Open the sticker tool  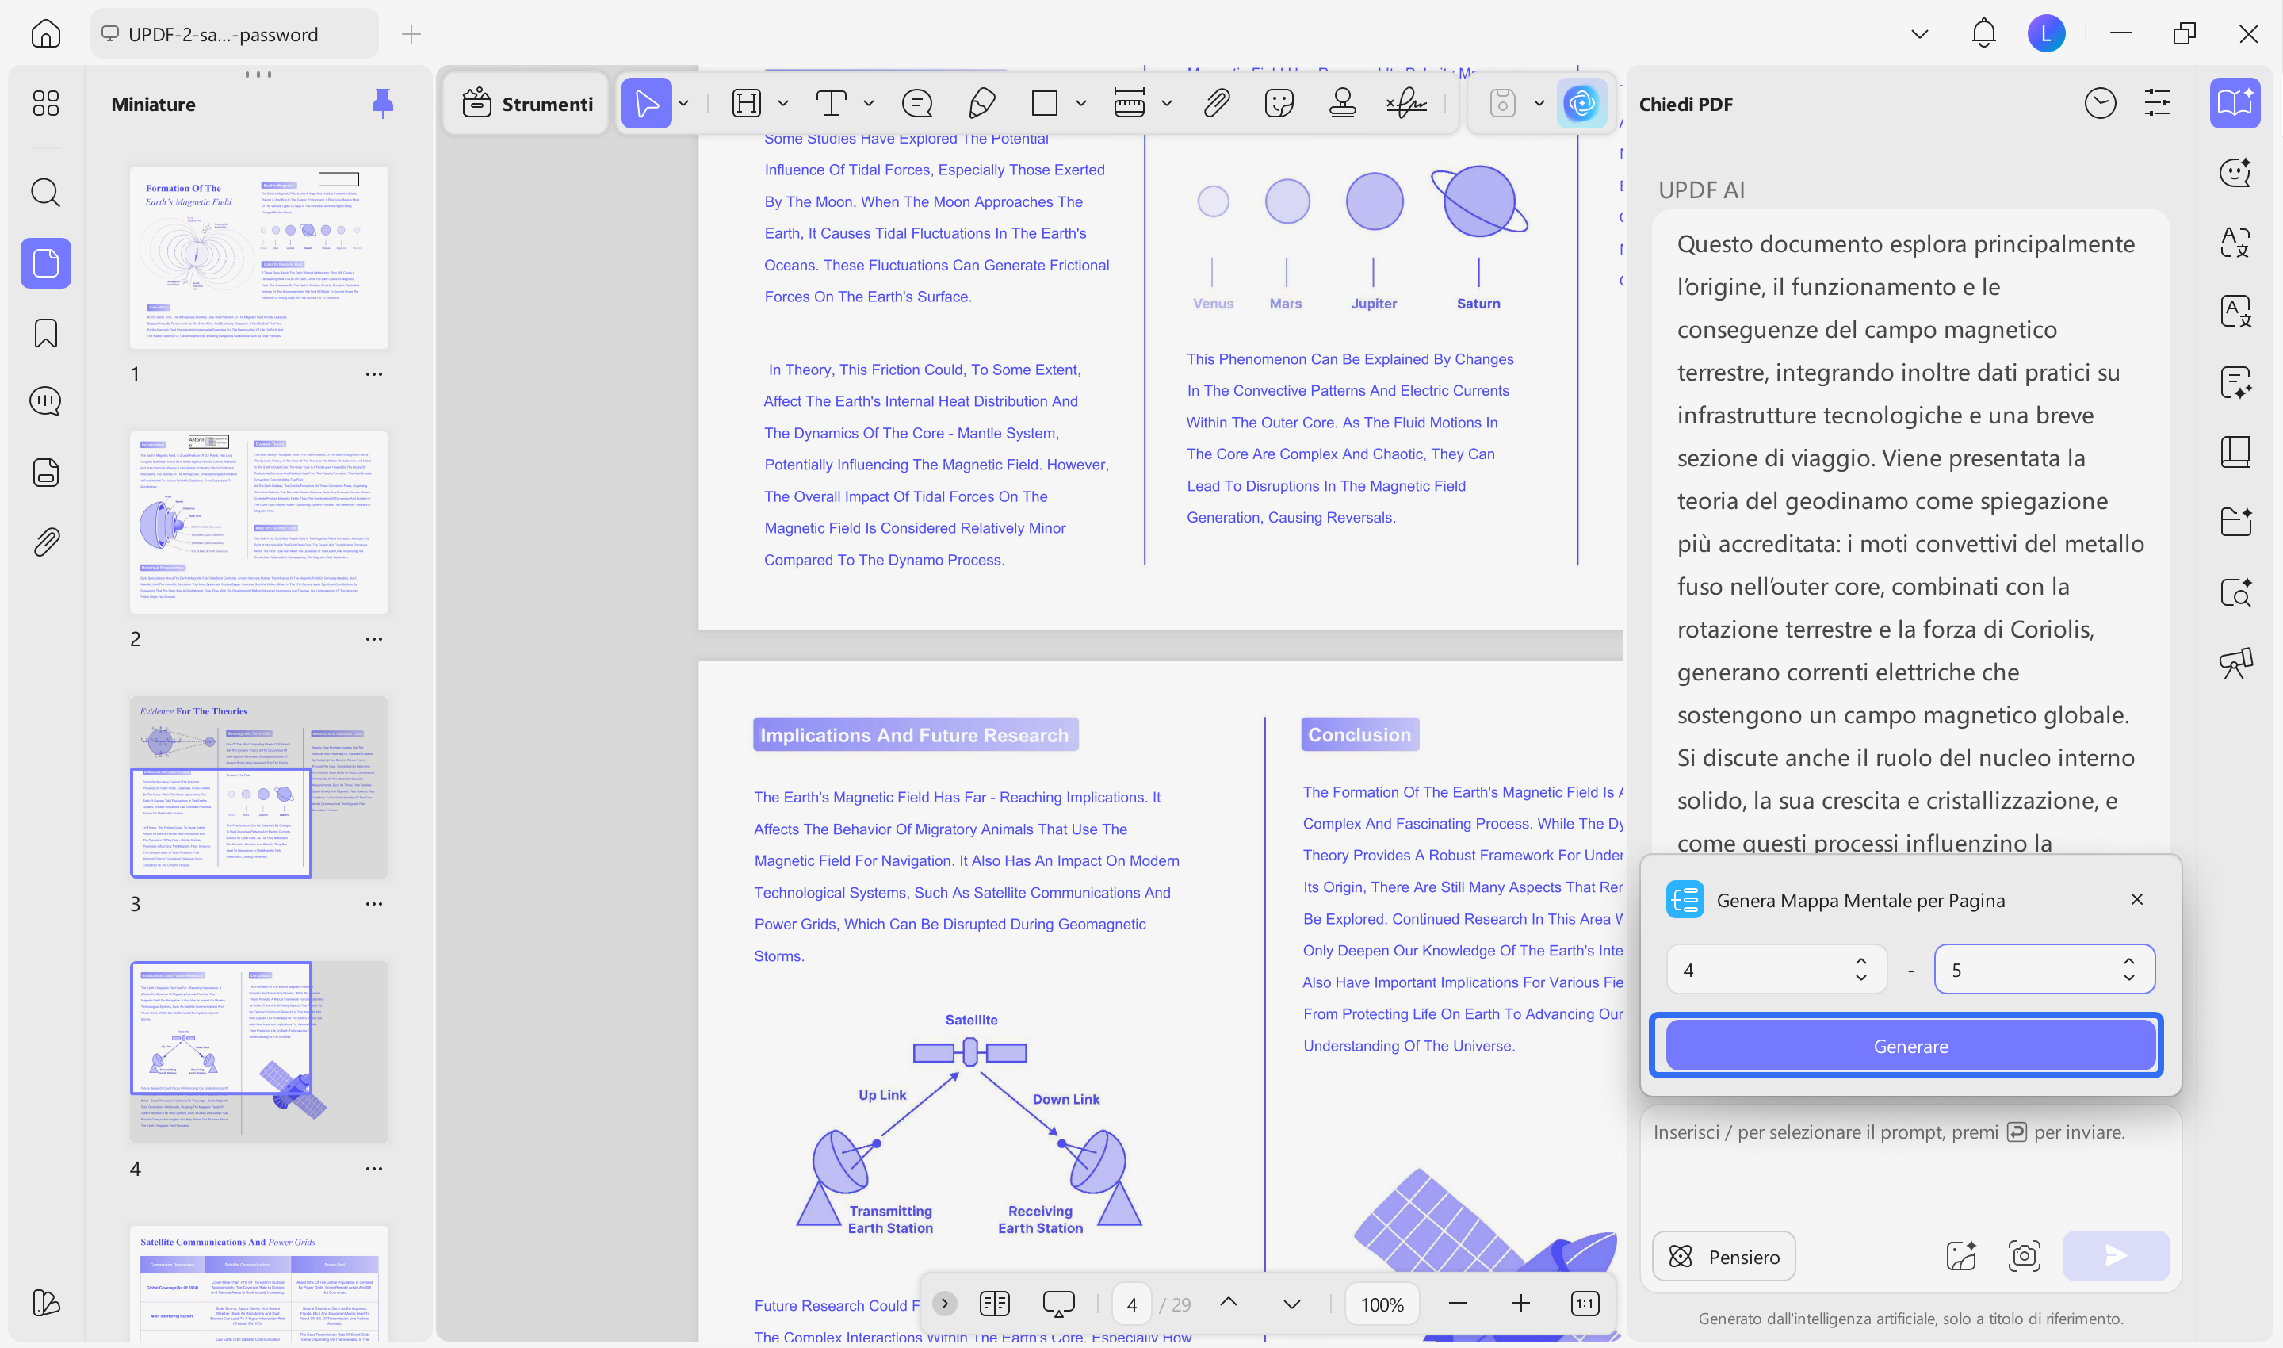(1279, 104)
